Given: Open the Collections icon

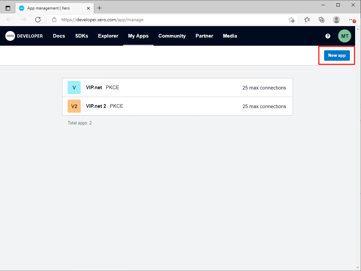Looking at the screenshot, I should 321,20.
